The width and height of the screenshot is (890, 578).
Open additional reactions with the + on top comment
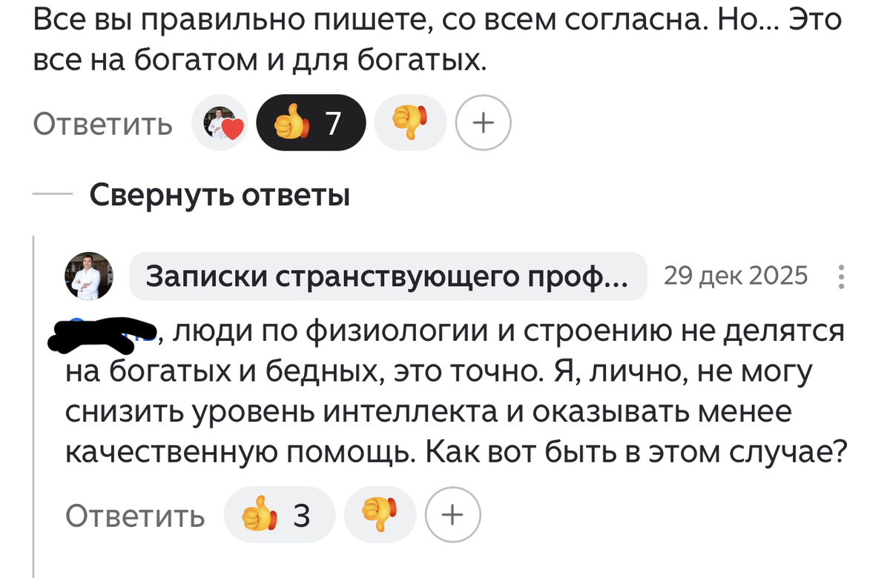(483, 122)
